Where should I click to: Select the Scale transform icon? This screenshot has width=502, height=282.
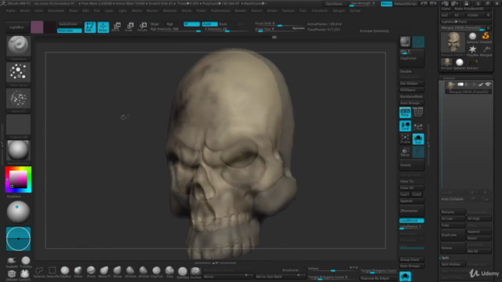click(x=129, y=27)
